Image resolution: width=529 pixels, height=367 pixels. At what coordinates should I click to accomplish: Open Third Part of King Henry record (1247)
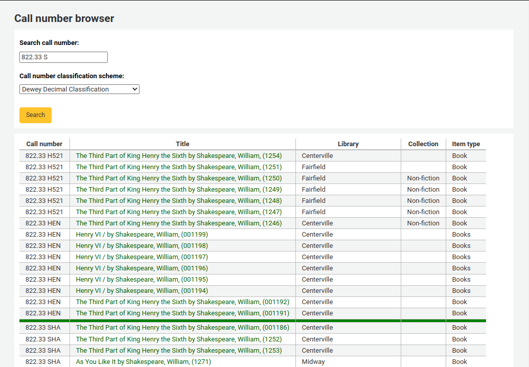(178, 212)
